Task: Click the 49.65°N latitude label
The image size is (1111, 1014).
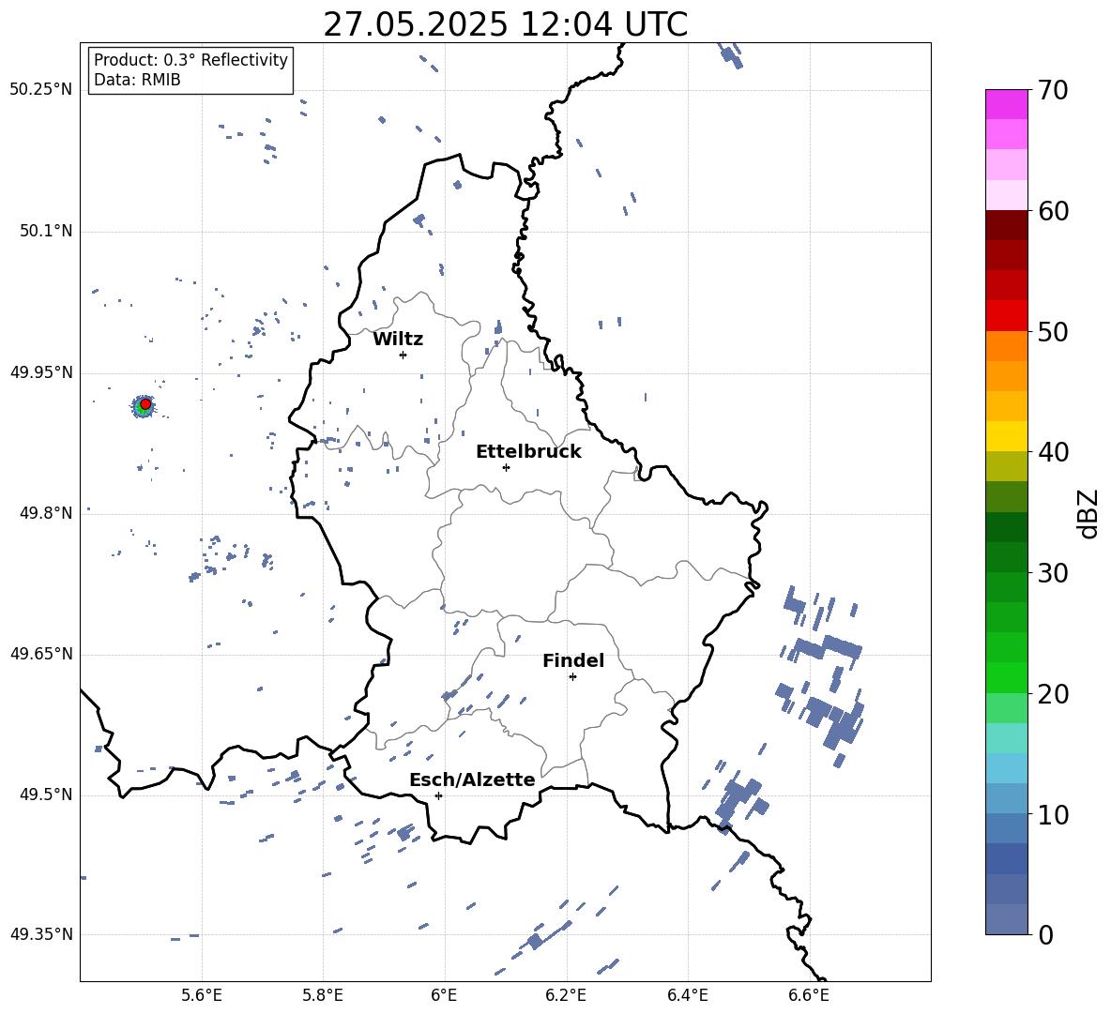Action: 41,654
